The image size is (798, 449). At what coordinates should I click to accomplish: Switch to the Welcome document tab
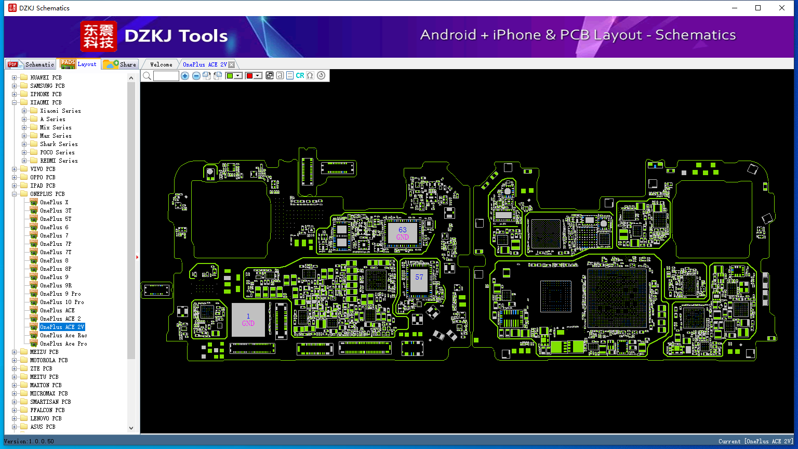(x=161, y=64)
